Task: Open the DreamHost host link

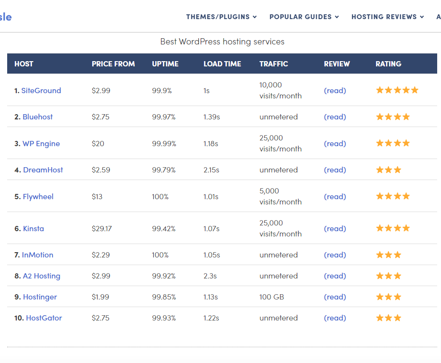Action: point(43,170)
